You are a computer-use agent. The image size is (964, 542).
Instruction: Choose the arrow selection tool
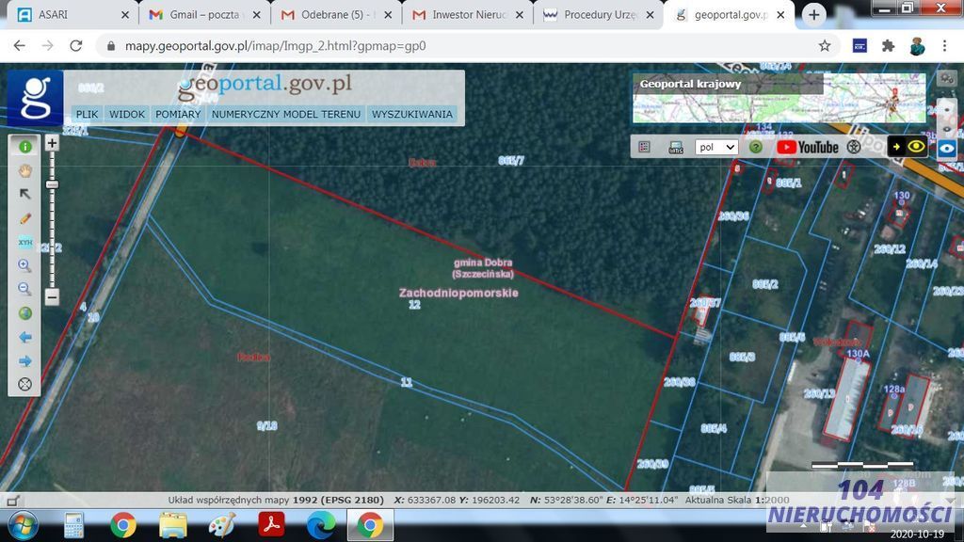pyautogui.click(x=24, y=194)
